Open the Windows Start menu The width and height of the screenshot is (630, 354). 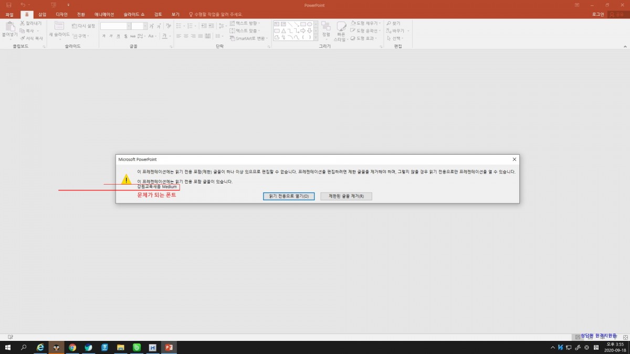[x=8, y=347]
